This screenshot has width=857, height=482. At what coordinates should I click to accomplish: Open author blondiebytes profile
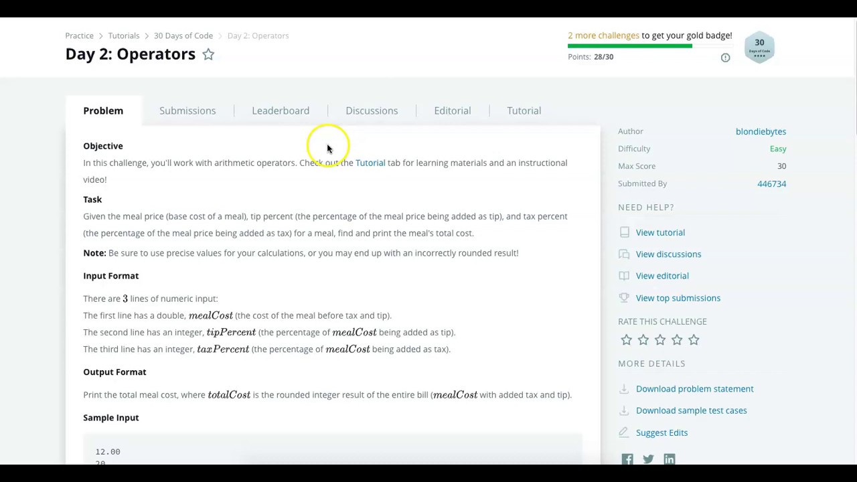point(761,131)
